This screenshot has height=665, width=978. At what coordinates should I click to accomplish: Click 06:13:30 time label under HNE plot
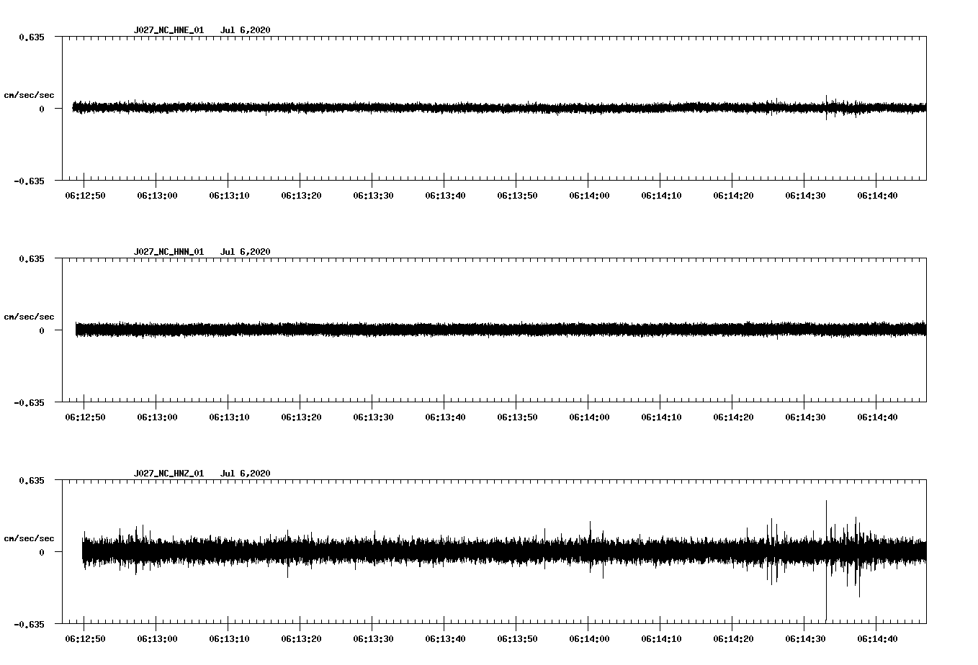pos(373,196)
